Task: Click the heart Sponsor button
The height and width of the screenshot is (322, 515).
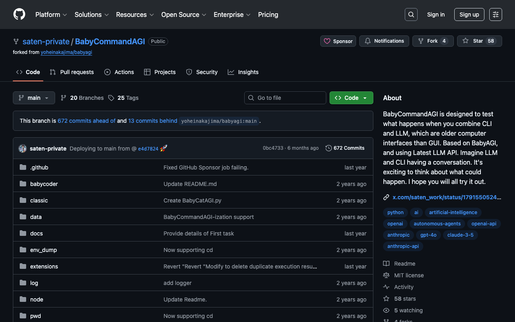Action: click(338, 41)
